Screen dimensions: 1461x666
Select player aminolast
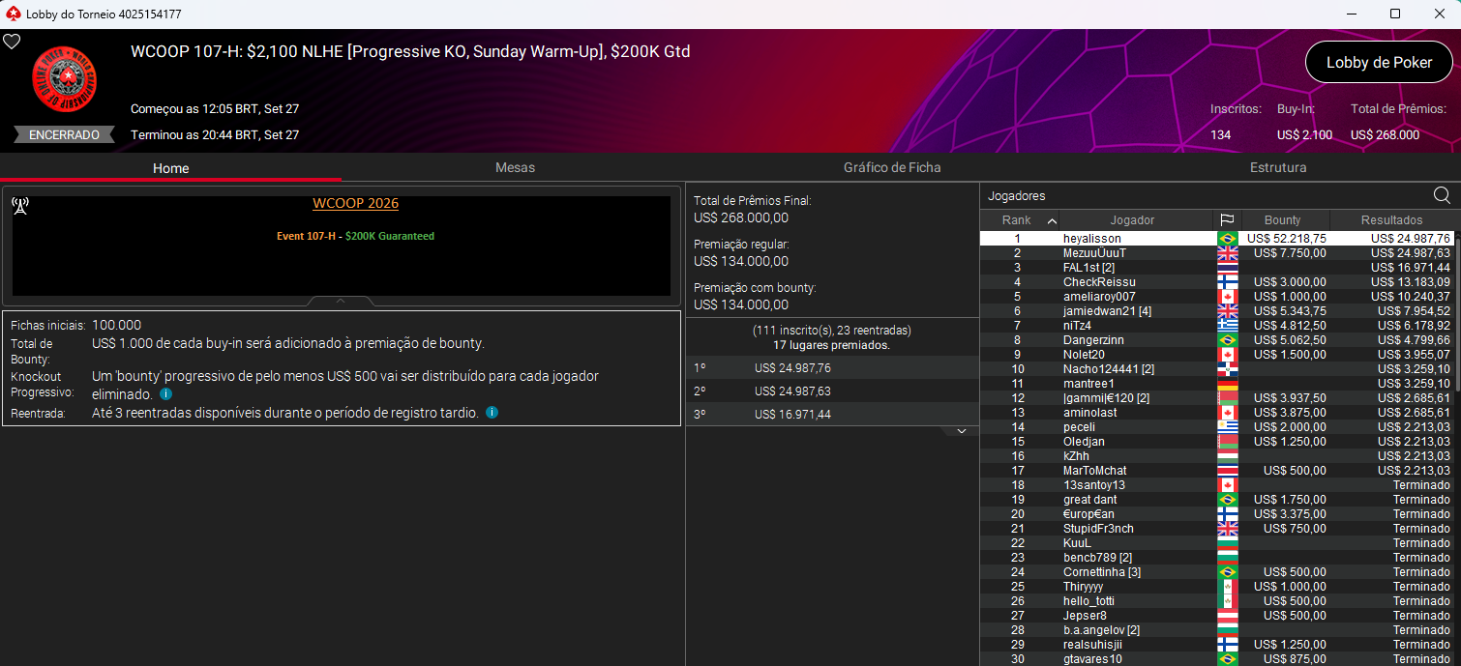(x=1217, y=412)
